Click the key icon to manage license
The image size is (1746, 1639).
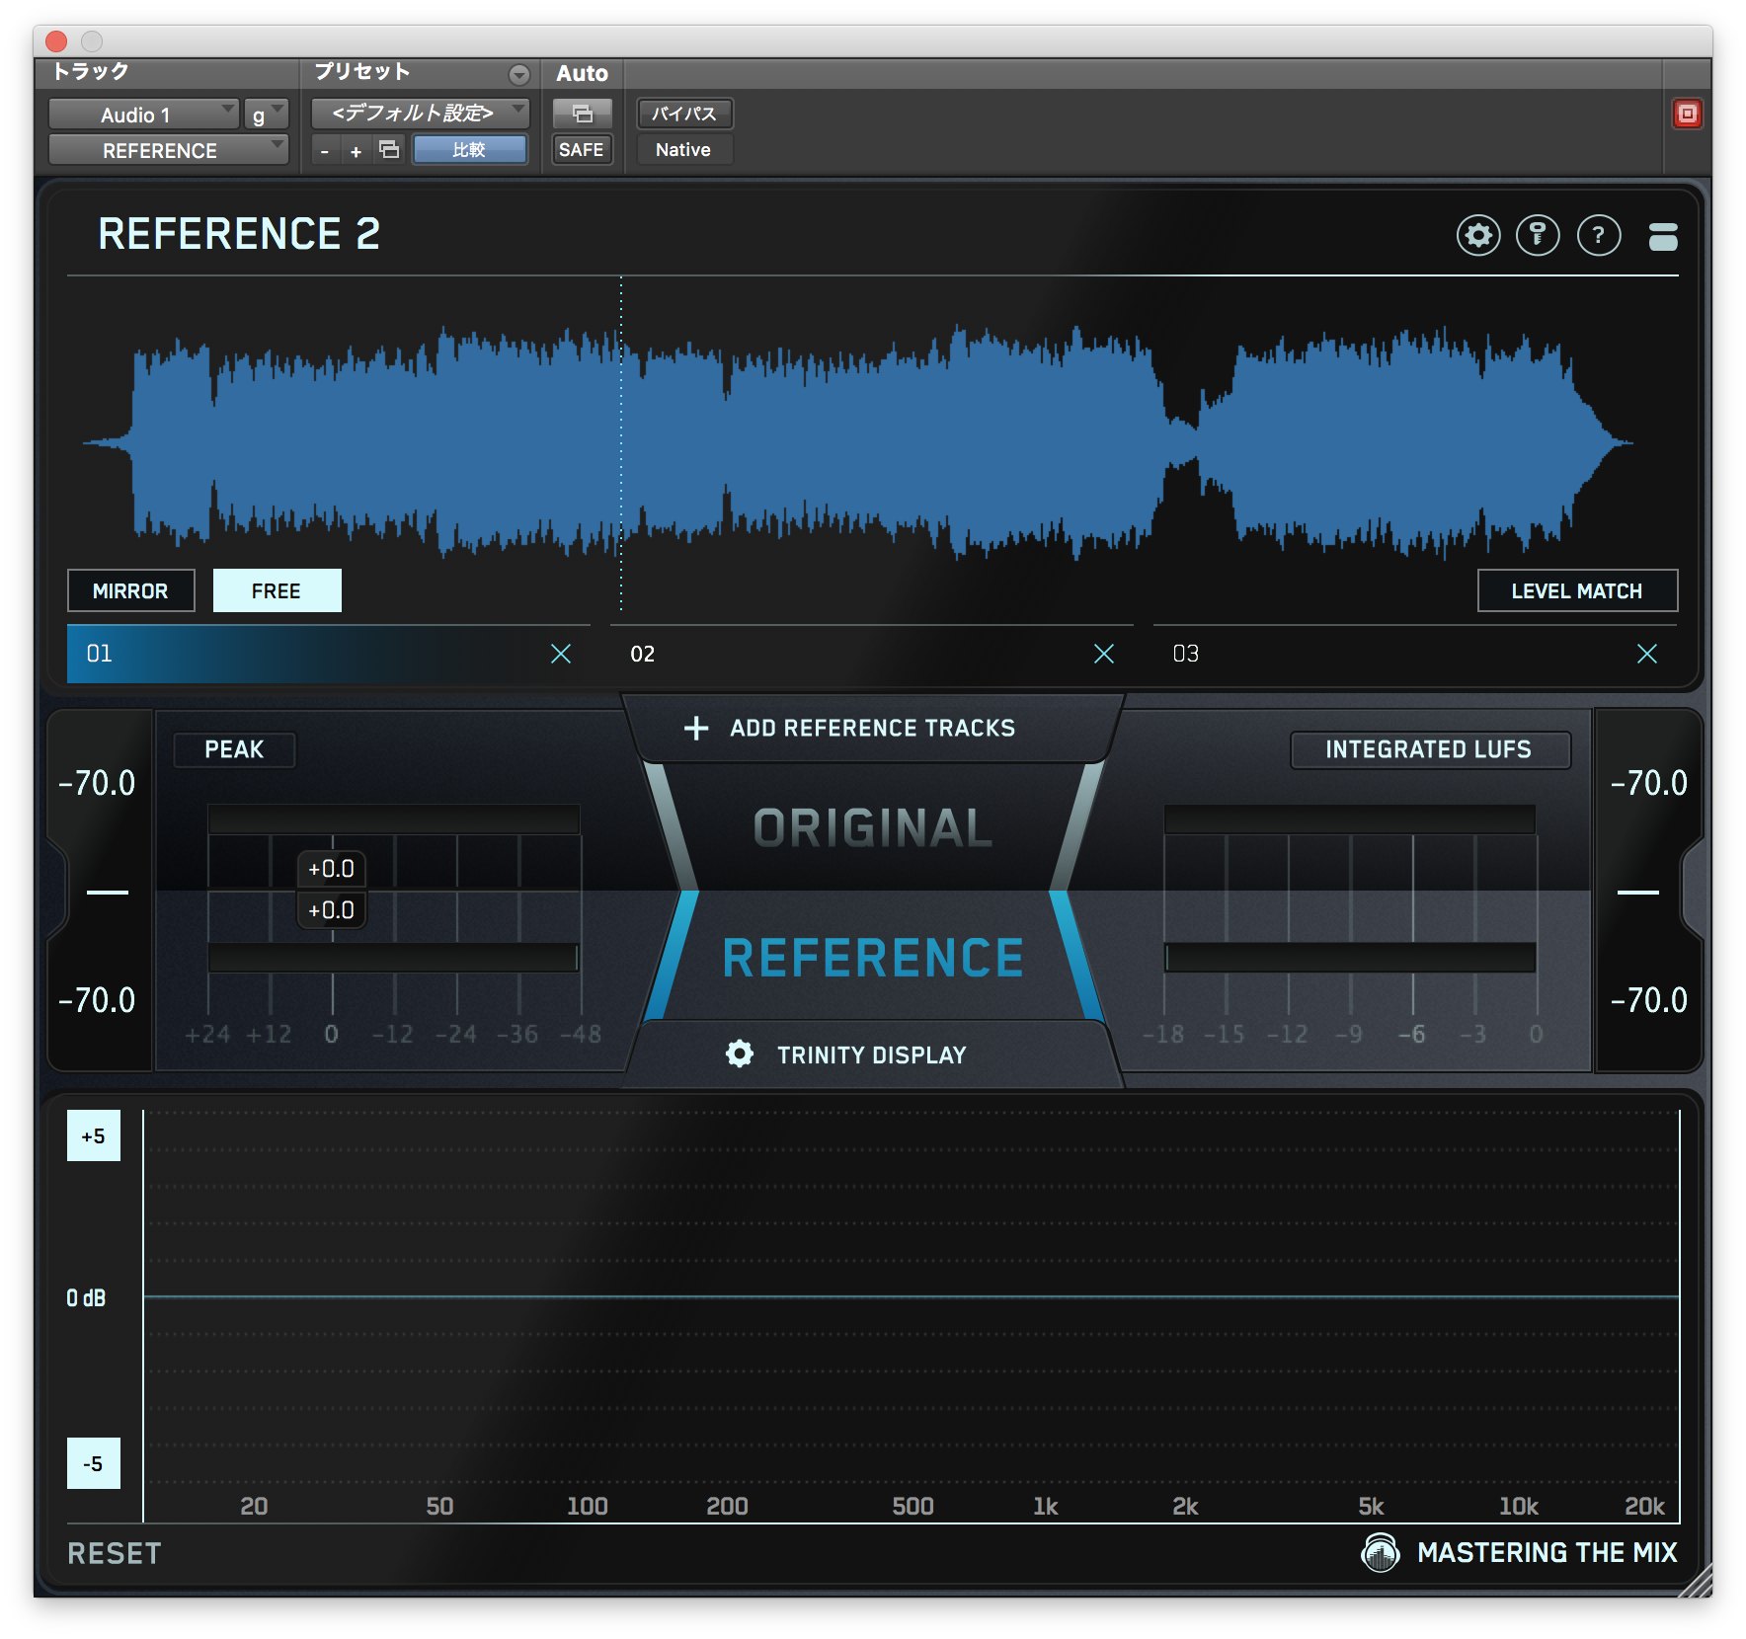click(1539, 235)
